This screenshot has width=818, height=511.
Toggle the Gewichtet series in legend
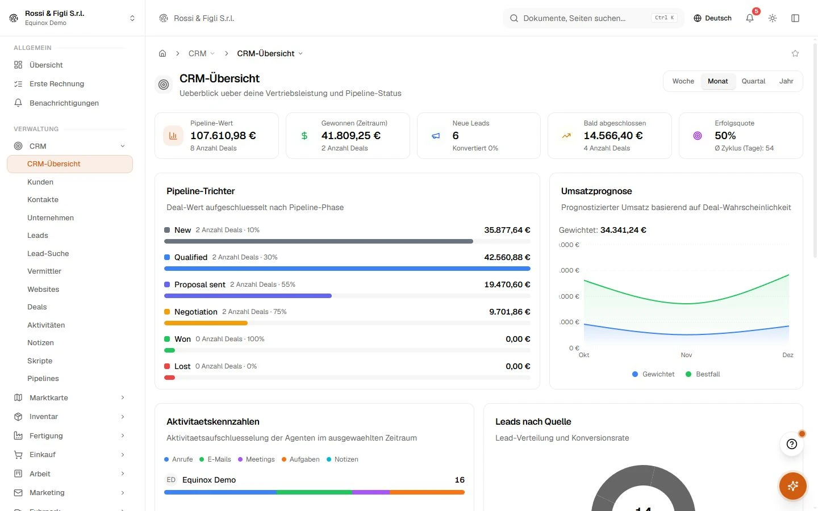[653, 374]
